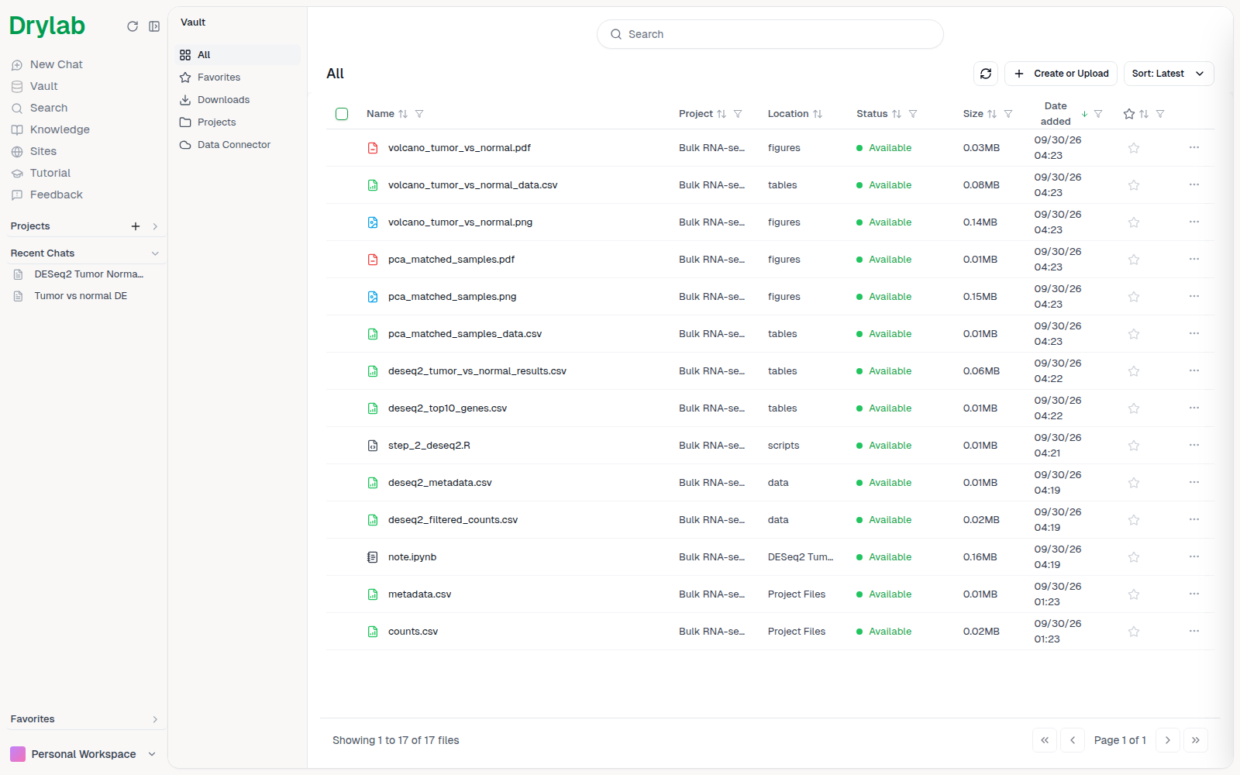Go to Projects in the Vault menu

[x=237, y=122]
